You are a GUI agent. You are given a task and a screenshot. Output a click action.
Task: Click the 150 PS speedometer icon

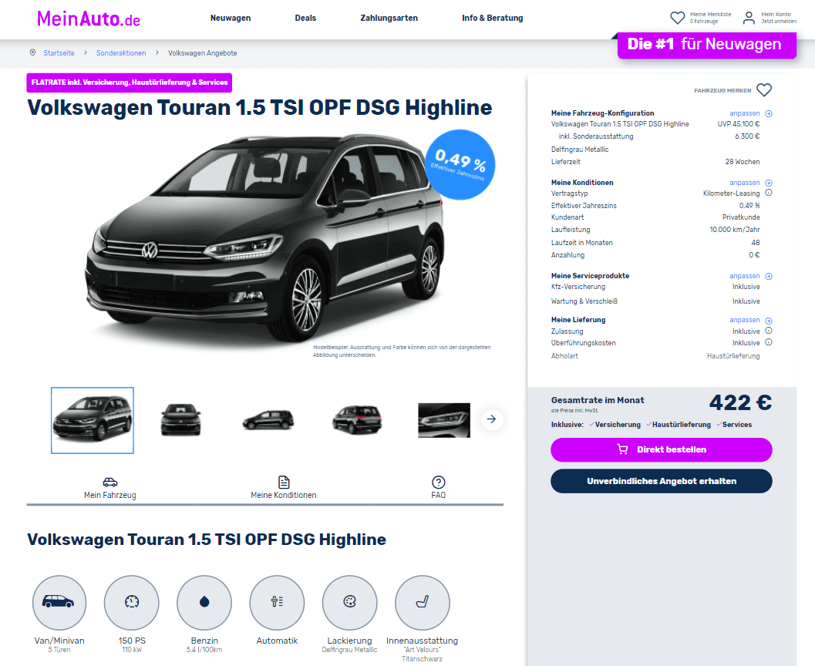[x=132, y=602]
